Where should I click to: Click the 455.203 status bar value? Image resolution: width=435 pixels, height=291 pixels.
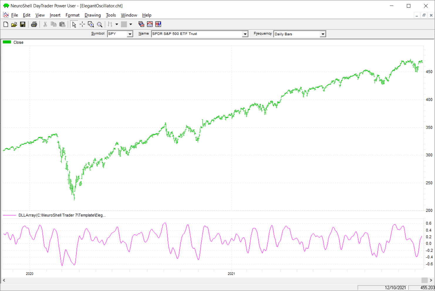[x=427, y=288]
